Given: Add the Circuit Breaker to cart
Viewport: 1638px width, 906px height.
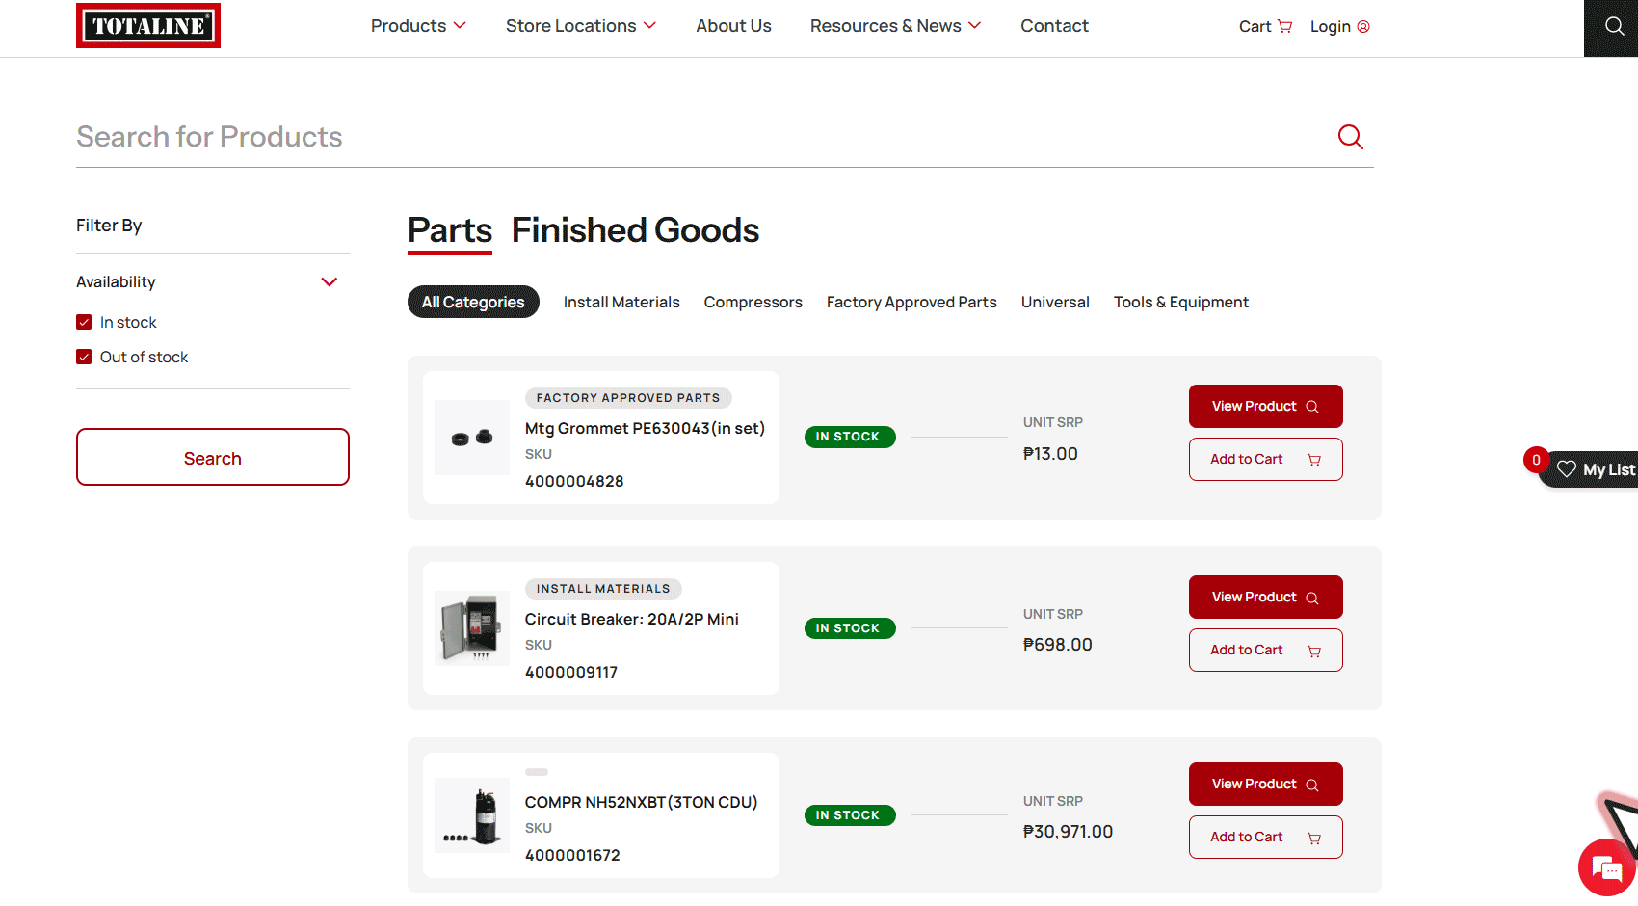Looking at the screenshot, I should (1265, 650).
